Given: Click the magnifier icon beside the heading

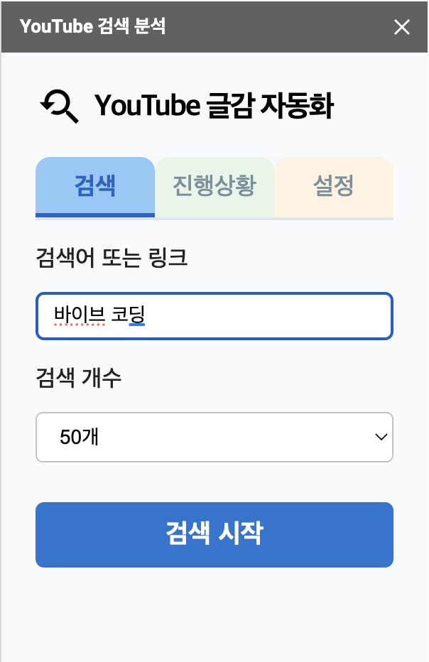Looking at the screenshot, I should [59, 106].
